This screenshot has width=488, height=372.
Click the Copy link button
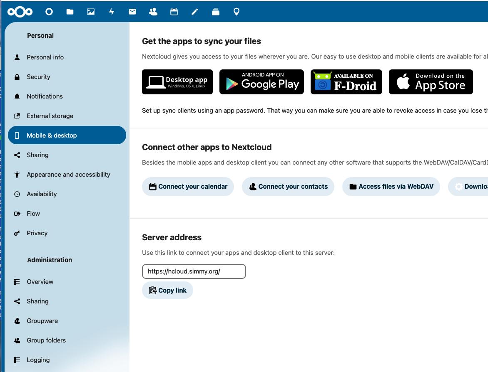pos(167,290)
